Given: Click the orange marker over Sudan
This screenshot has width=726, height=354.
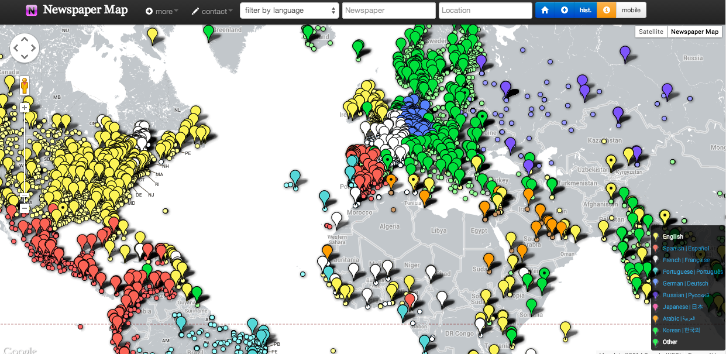Looking at the screenshot, I should click(489, 260).
